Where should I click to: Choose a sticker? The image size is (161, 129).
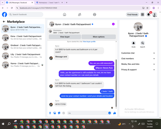pos(59,113)
